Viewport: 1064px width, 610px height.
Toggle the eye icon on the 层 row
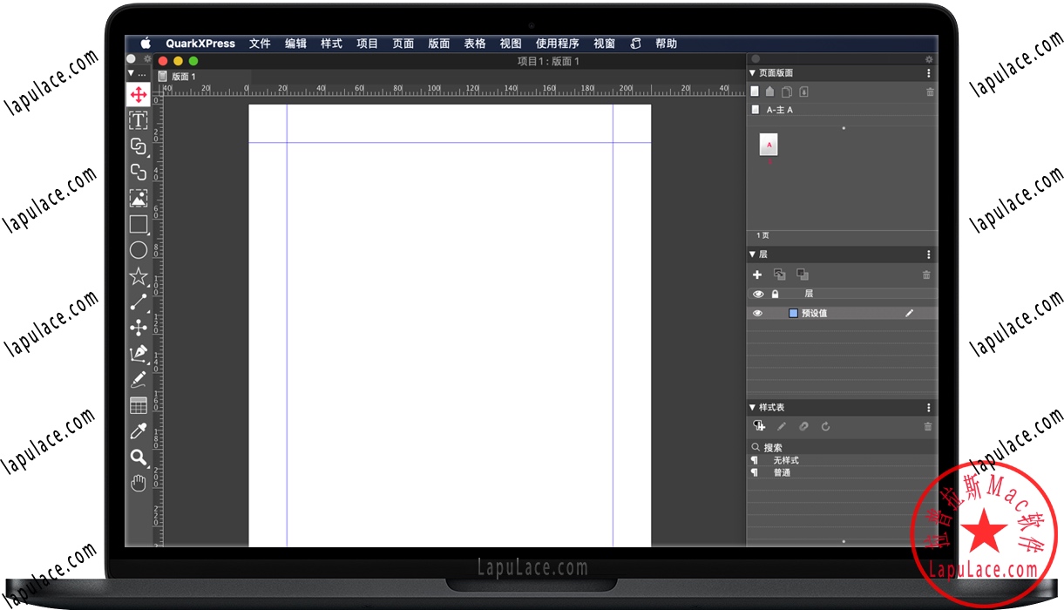[757, 294]
